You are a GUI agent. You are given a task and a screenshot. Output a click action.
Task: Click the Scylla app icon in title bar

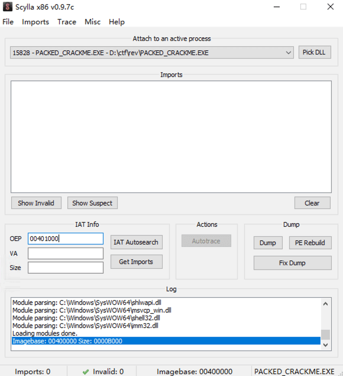(x=8, y=7)
